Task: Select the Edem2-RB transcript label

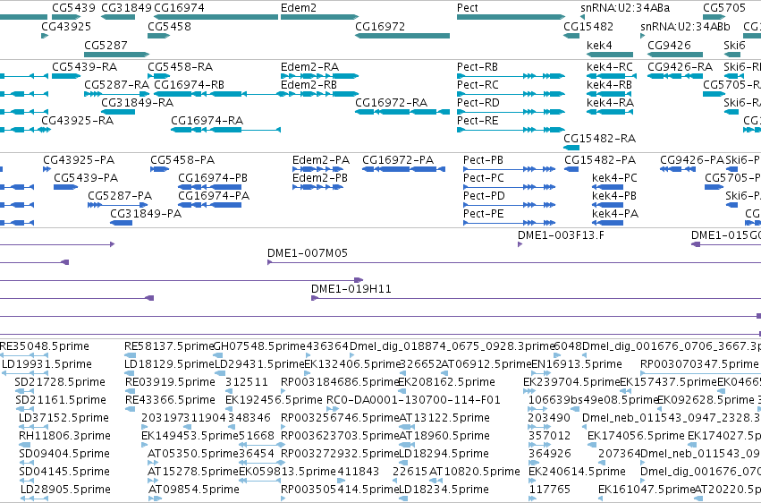Action: [x=309, y=84]
